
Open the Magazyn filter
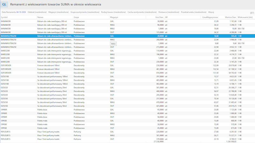(x=59, y=12)
